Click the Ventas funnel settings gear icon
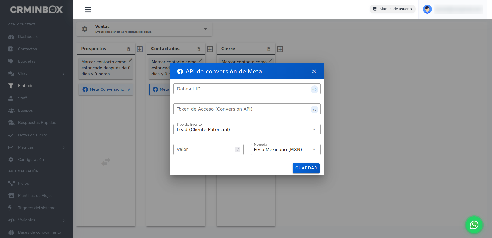 click(x=85, y=29)
